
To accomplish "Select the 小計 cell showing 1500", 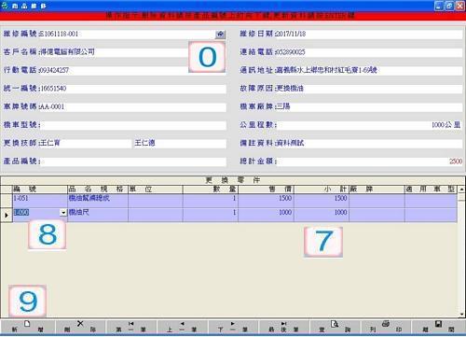I will [322, 201].
